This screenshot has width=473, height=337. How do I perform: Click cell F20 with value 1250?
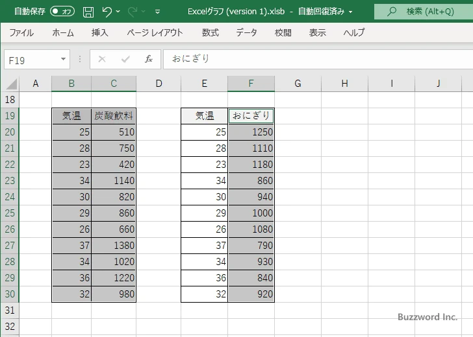(x=251, y=132)
